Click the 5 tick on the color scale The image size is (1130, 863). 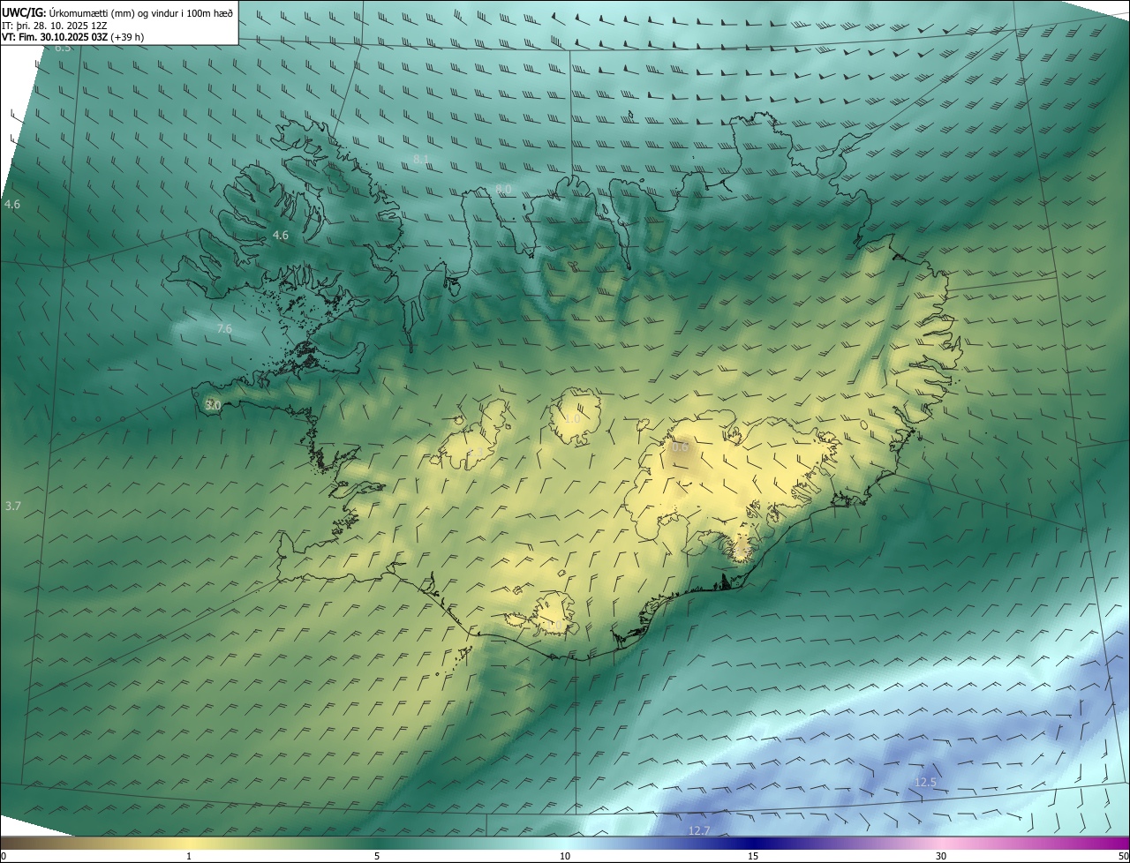coord(377,856)
